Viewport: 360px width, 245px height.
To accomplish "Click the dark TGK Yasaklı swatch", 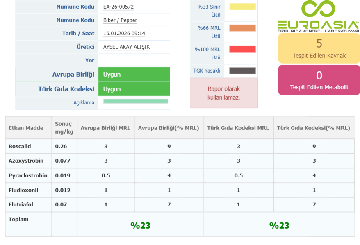I will pyautogui.click(x=242, y=71).
